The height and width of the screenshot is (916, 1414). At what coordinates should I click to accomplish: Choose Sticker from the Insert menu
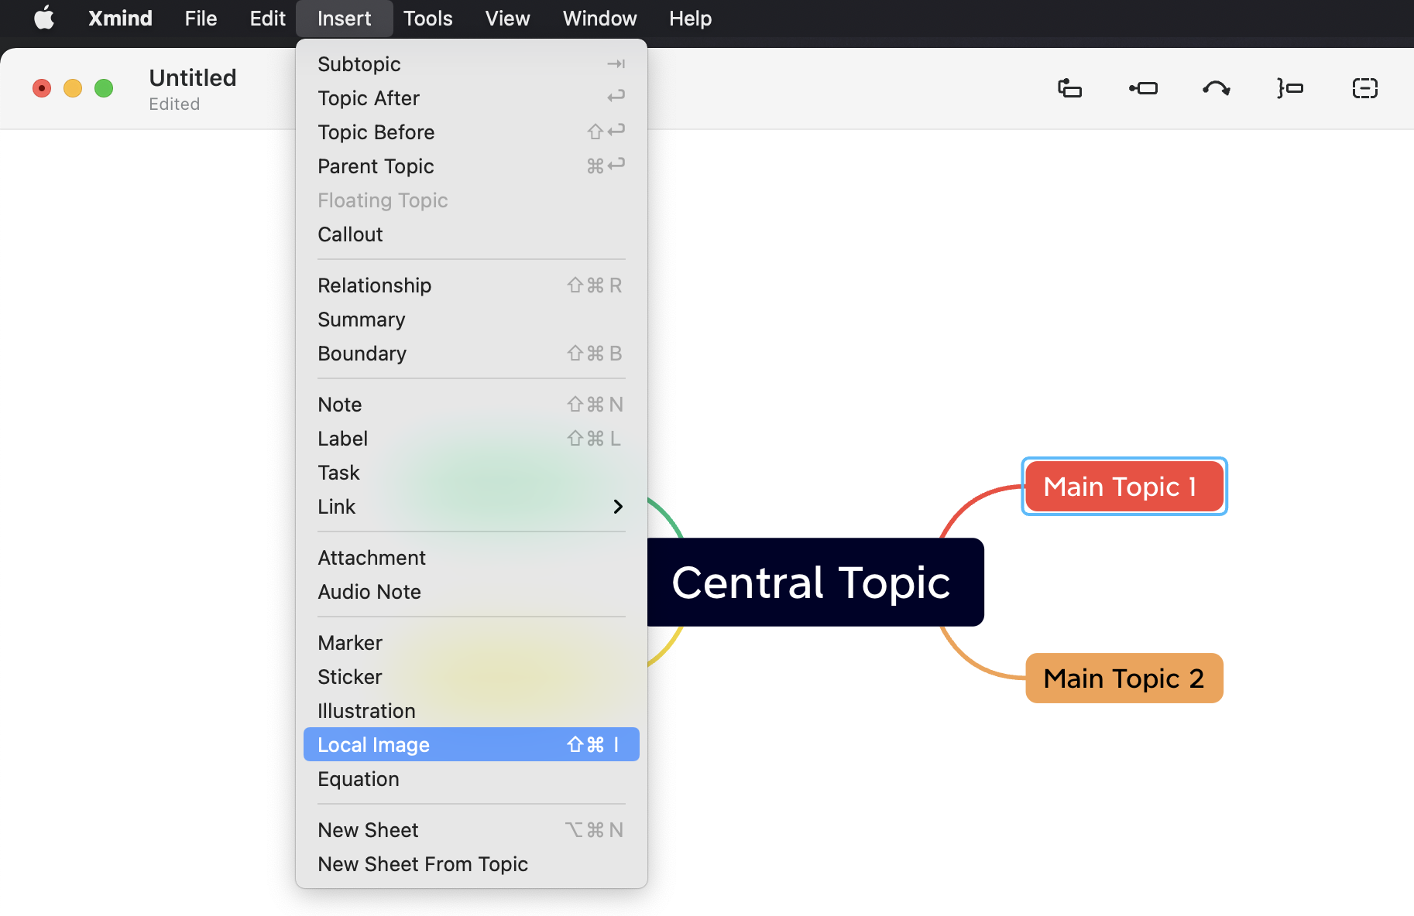pos(471,677)
